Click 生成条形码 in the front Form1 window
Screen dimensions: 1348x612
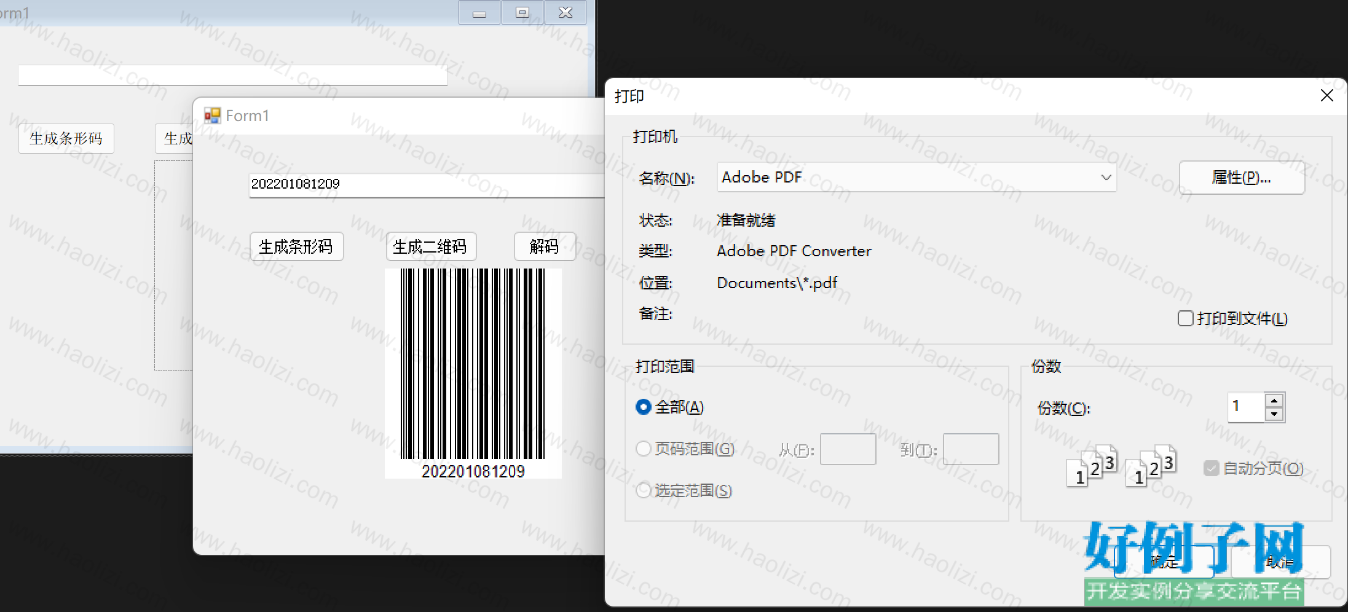click(296, 246)
